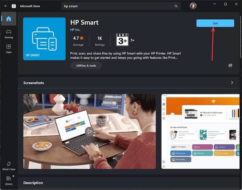242x190 pixels.
Task: Click the Screenshots section heading
Action: click(34, 83)
